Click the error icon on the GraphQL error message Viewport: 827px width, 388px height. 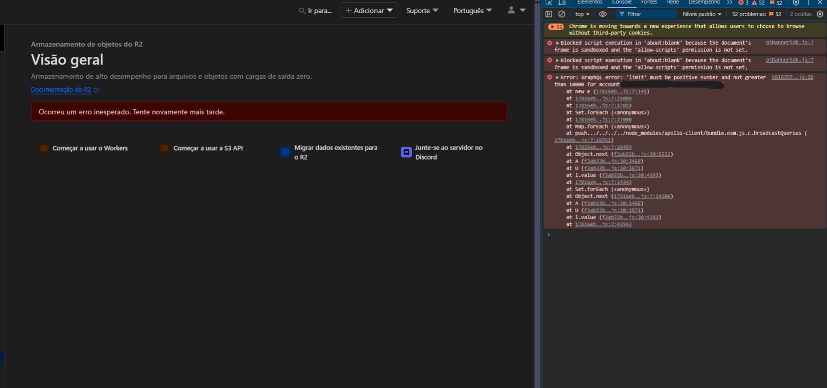pyautogui.click(x=549, y=78)
